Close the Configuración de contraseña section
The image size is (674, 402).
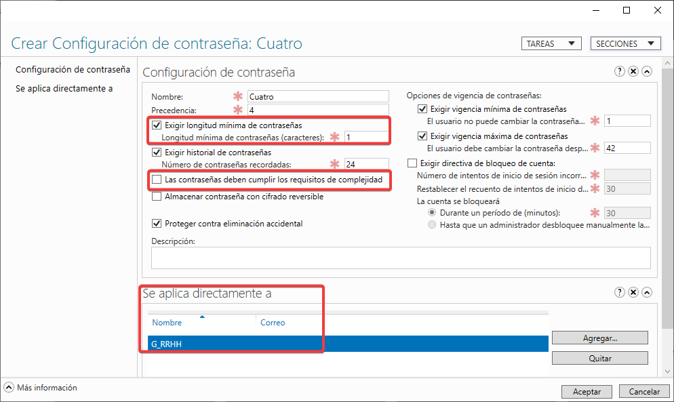click(x=633, y=71)
